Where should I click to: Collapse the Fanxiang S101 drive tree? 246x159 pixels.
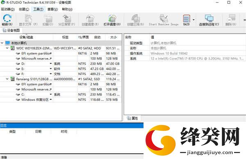click(x=7, y=79)
